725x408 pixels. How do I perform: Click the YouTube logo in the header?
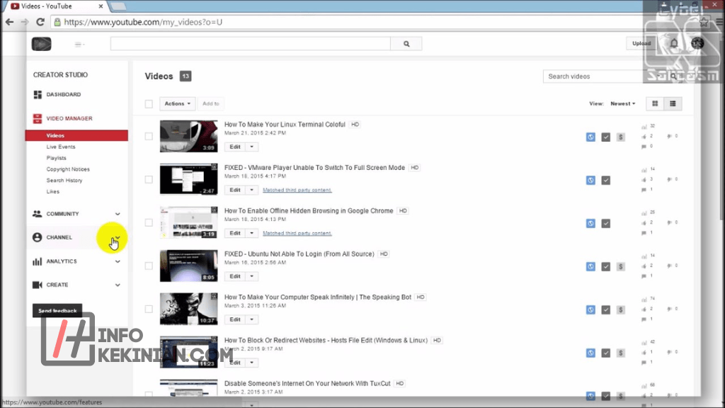coord(42,44)
